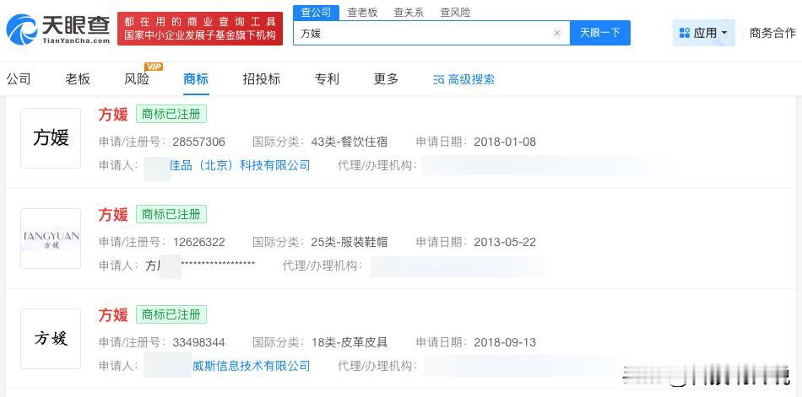This screenshot has width=802, height=397.
Task: Click the red promotional banner 都在用的商业查询工具
Action: 200,29
